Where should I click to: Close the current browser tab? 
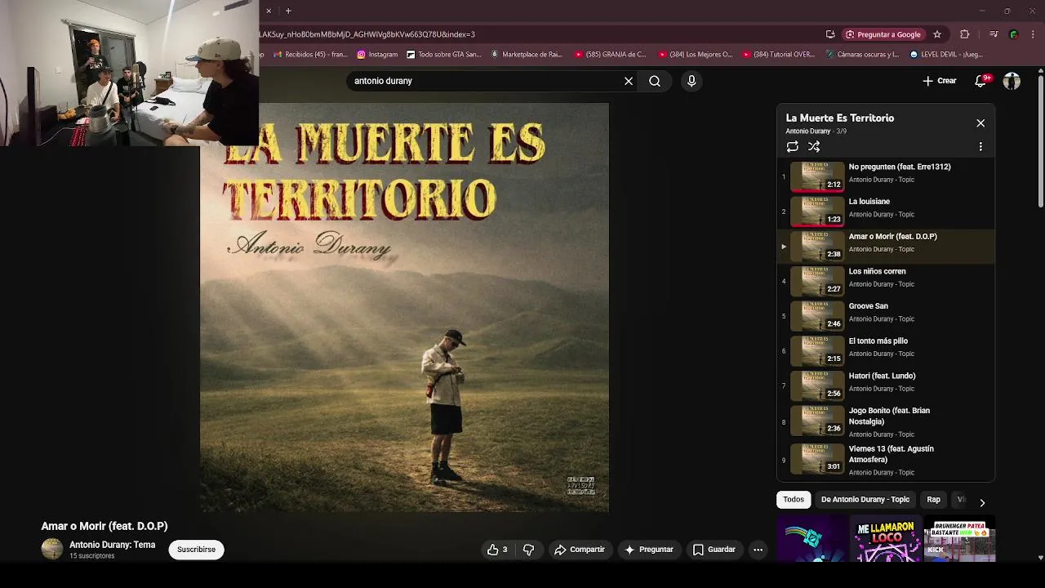(268, 11)
